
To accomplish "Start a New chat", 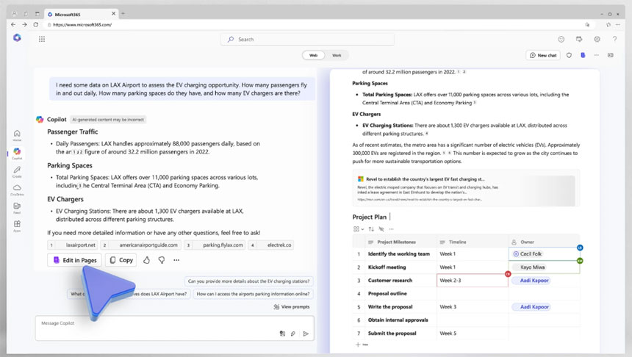I will (x=543, y=55).
